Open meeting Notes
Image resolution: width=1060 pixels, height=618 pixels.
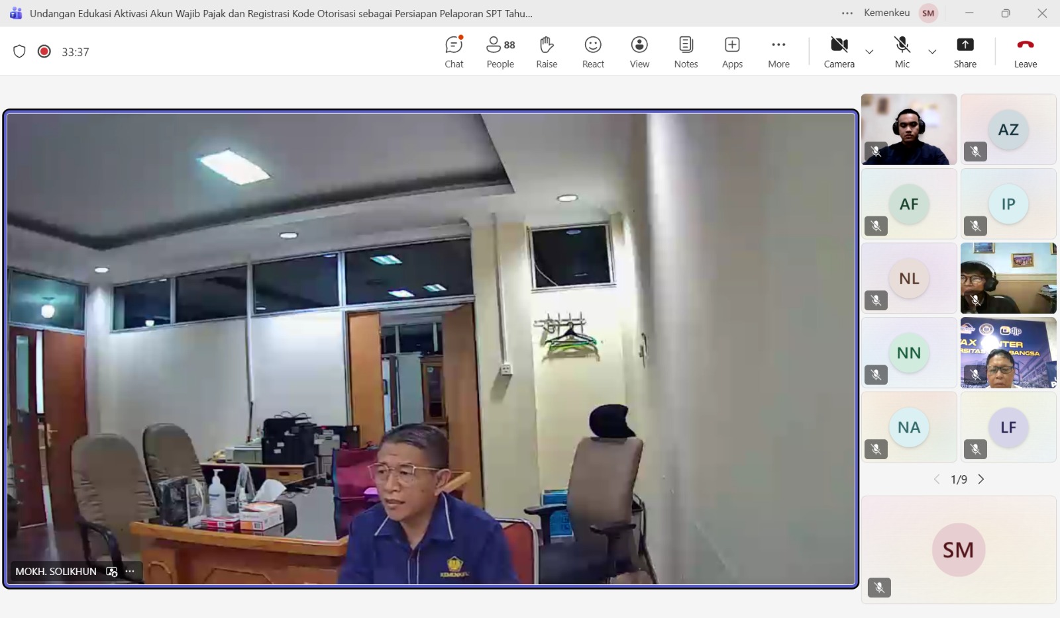(x=686, y=52)
